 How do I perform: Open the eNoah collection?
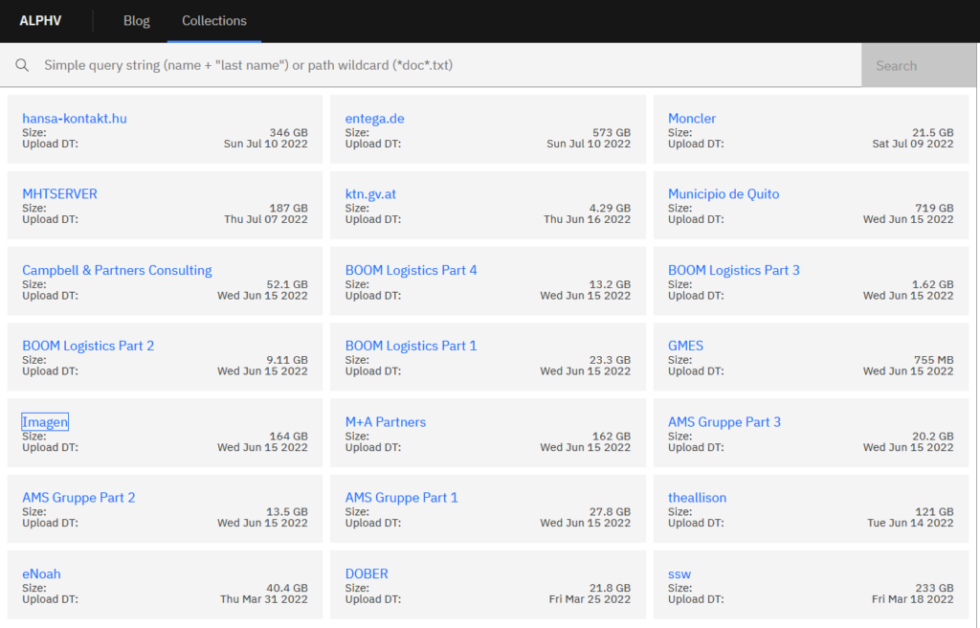tap(41, 574)
